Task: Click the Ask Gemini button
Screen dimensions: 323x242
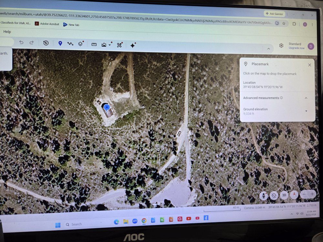Action: pos(275,14)
